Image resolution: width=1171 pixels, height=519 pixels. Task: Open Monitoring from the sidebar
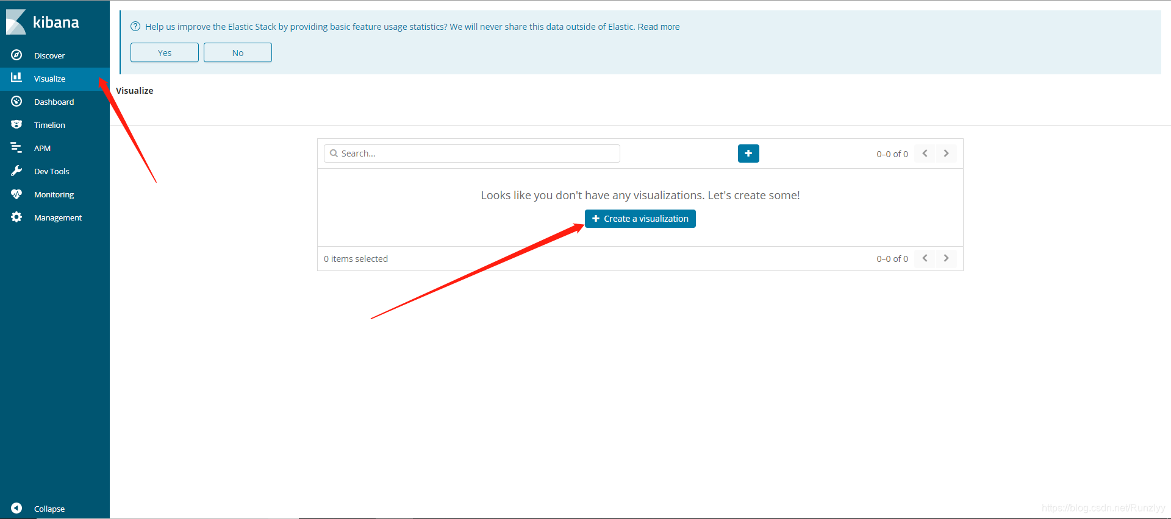[x=55, y=194]
